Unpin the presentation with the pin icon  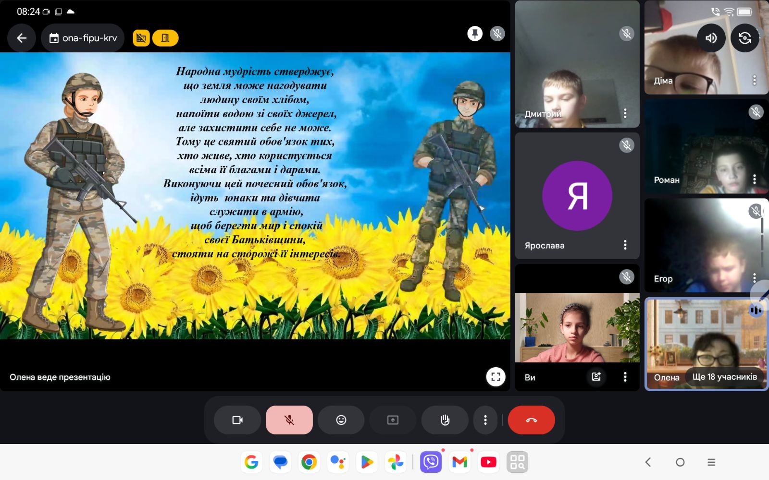(x=475, y=34)
